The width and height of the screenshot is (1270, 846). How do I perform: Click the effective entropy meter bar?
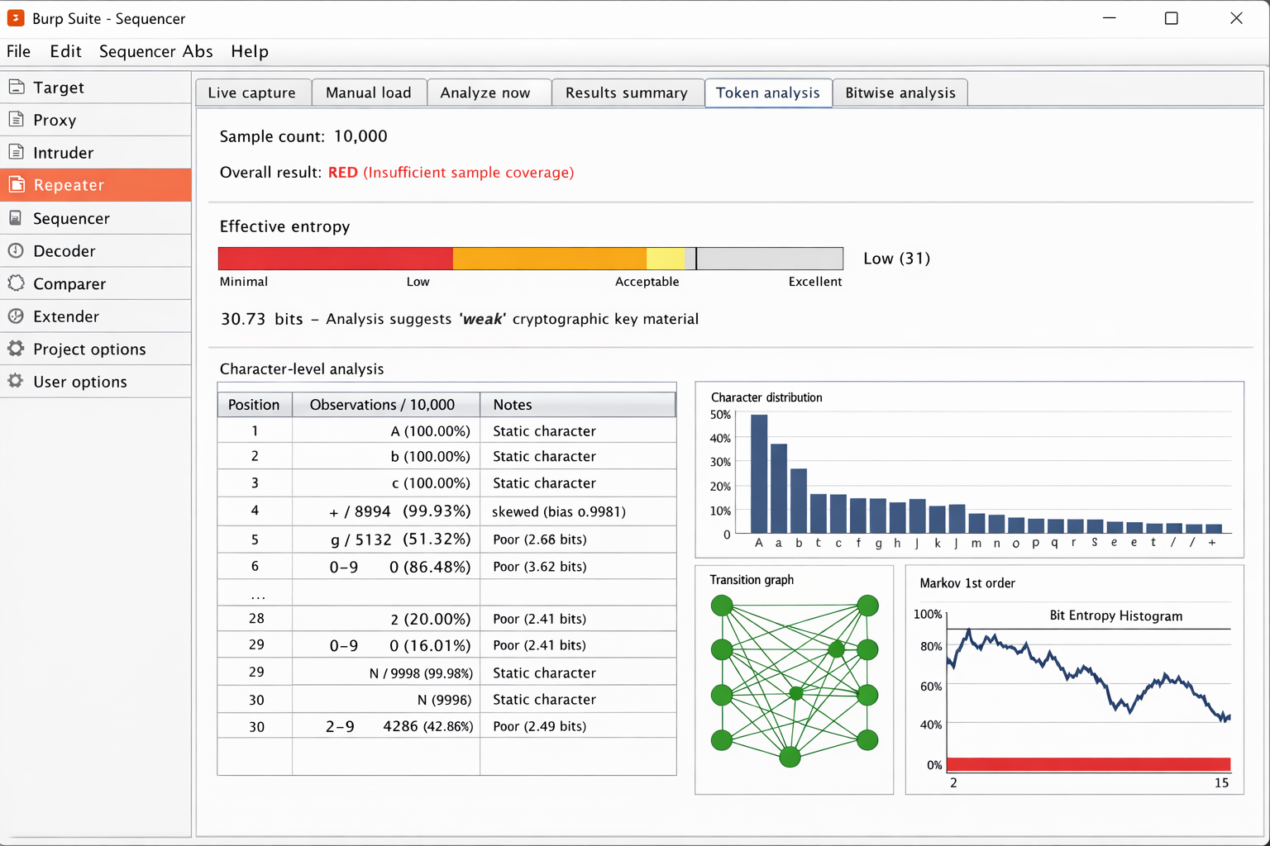point(530,259)
